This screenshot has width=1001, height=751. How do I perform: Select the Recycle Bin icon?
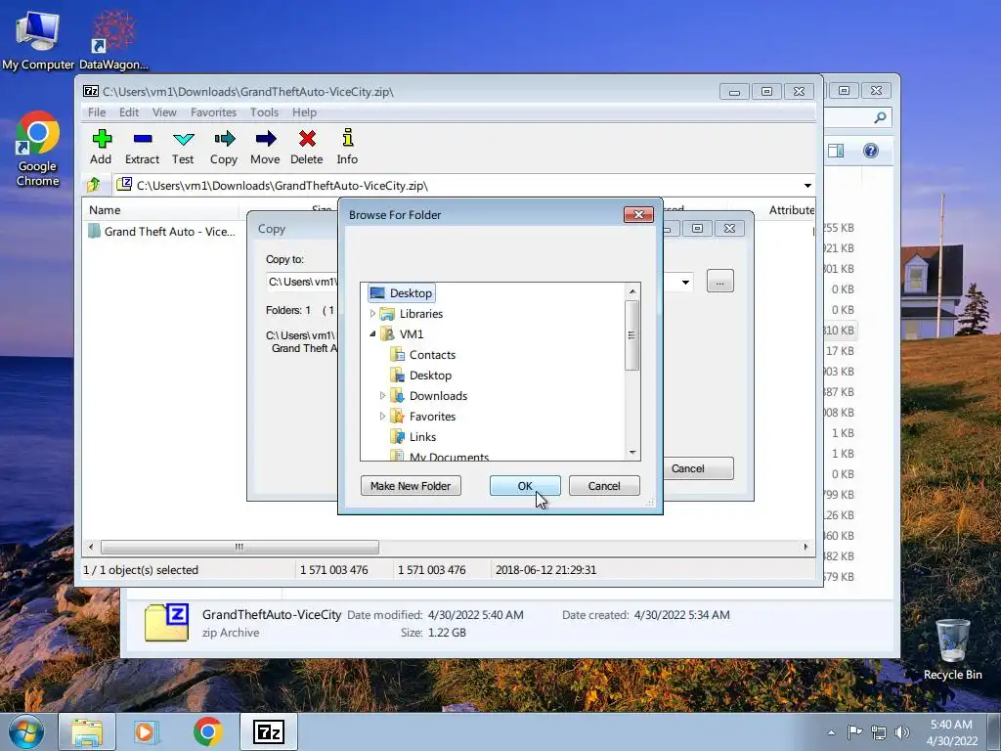click(x=952, y=649)
